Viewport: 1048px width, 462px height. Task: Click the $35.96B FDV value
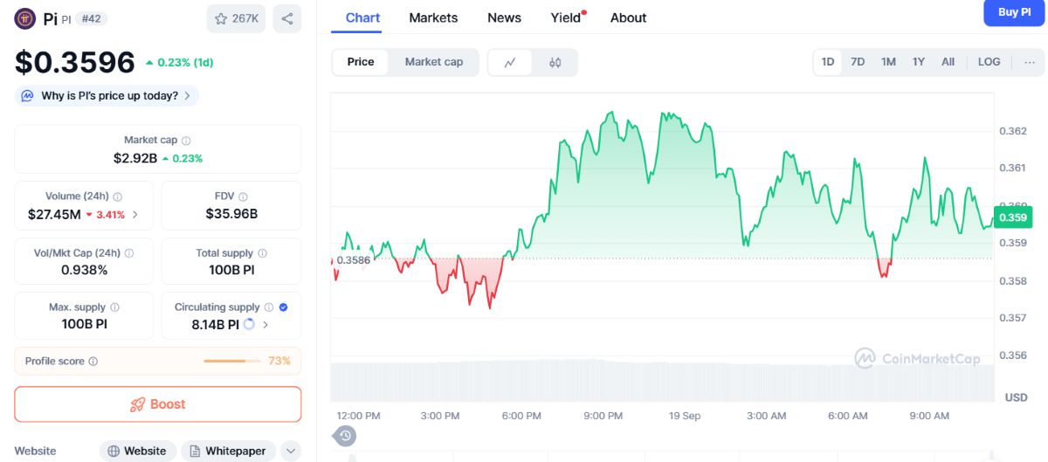click(x=231, y=214)
